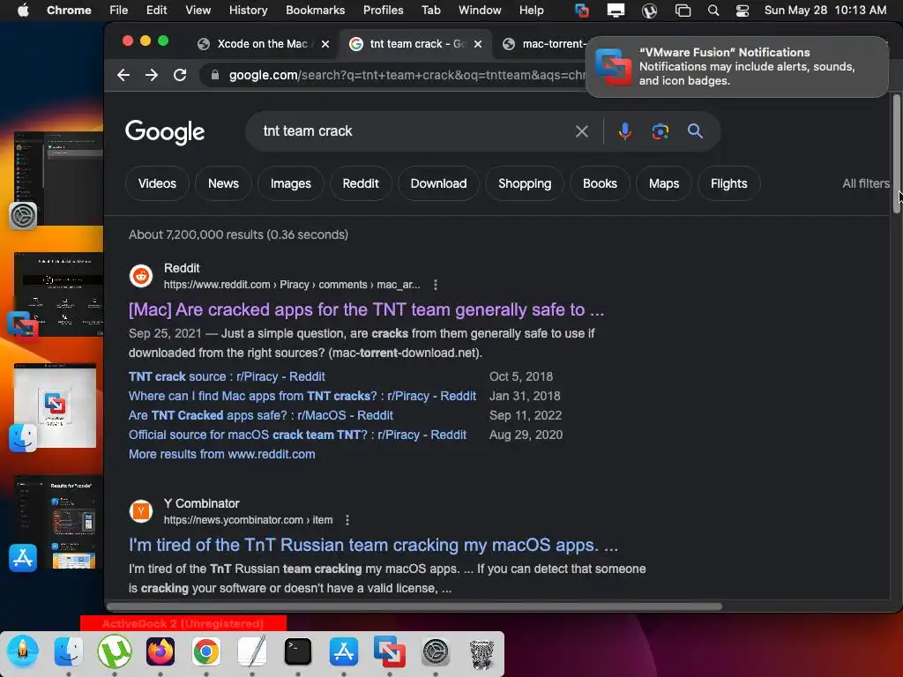Open the Chrome File menu
Viewport: 903px width, 677px height.
[x=119, y=11]
